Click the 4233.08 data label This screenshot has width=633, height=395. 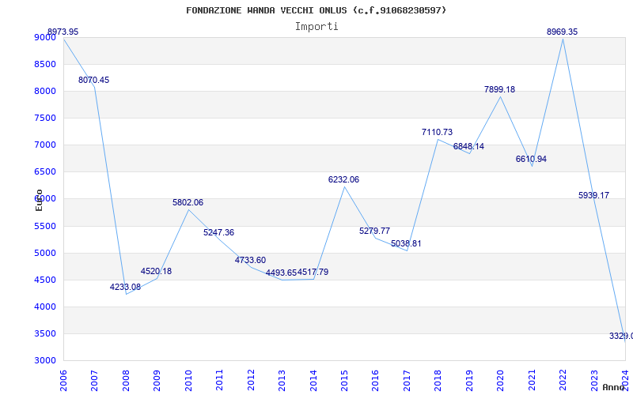tap(125, 287)
